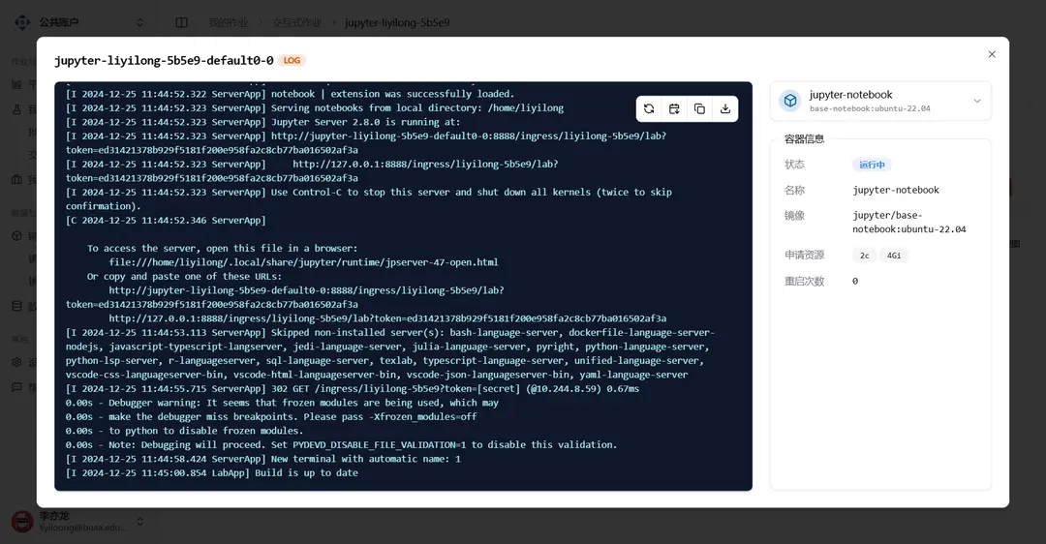Click the 容器信息 section heading
The width and height of the screenshot is (1046, 544).
click(804, 138)
